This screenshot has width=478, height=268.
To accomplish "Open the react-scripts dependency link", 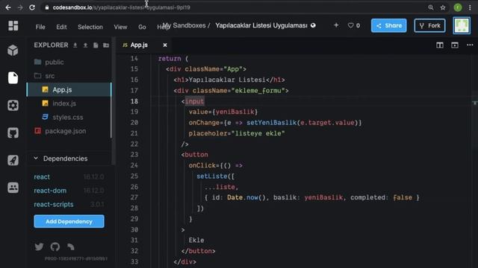I will (x=54, y=204).
